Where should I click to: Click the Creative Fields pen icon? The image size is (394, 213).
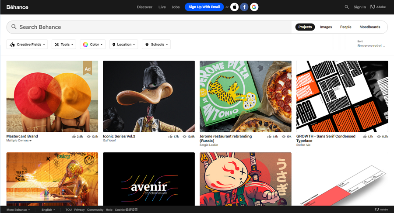point(12,45)
